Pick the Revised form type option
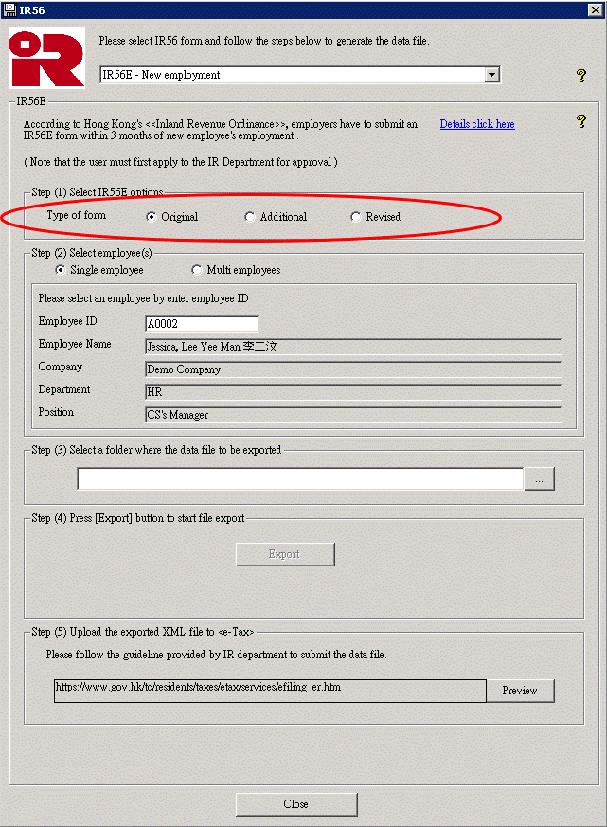The image size is (607, 827). [x=356, y=217]
